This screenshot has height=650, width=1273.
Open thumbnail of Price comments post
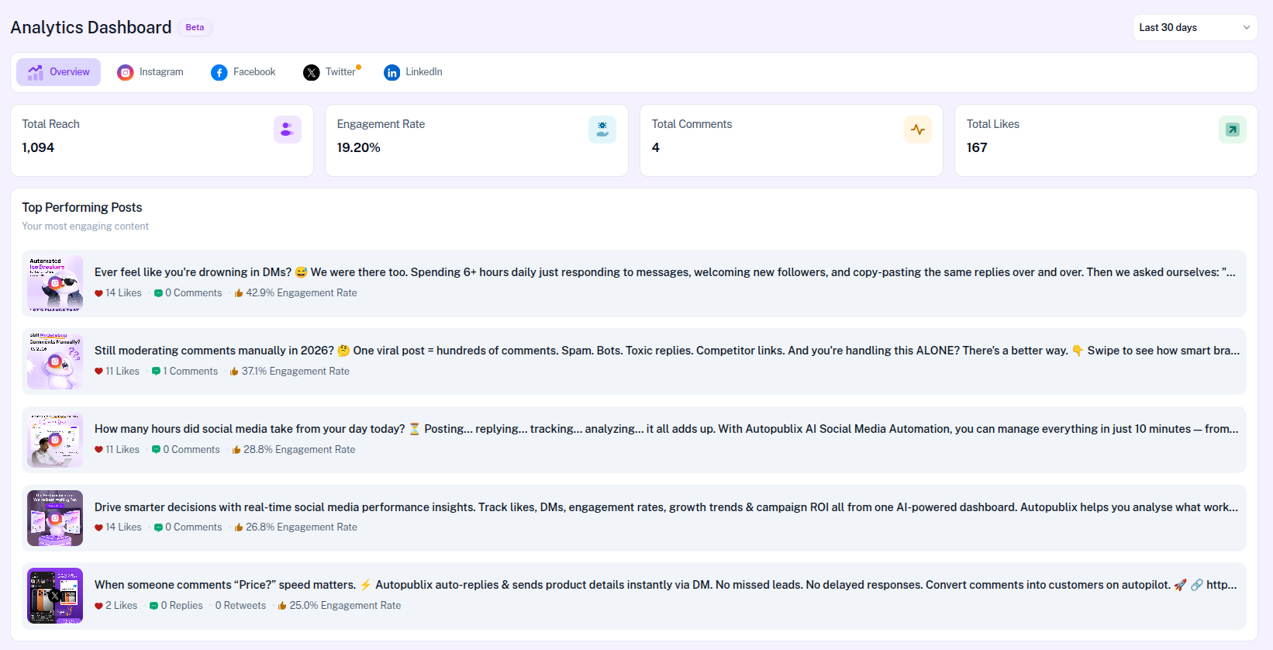pos(55,596)
